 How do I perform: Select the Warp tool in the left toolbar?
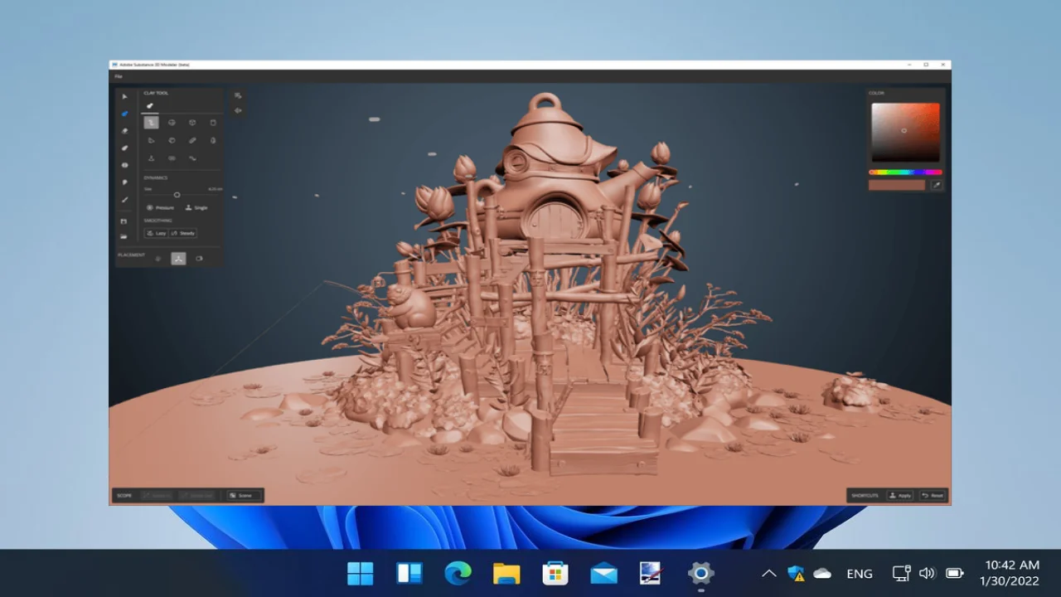[x=125, y=165]
